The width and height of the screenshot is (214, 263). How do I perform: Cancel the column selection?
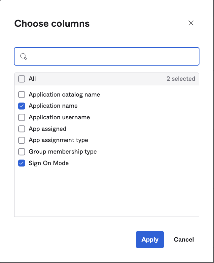point(184,240)
